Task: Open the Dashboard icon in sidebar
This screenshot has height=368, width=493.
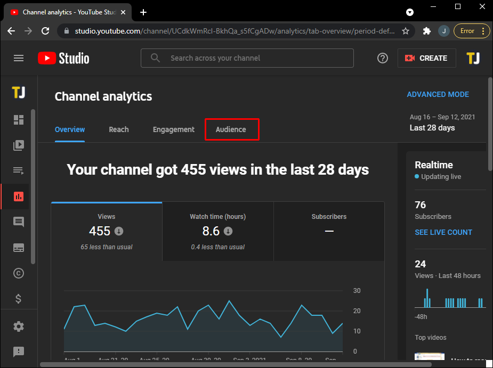Action: click(19, 120)
